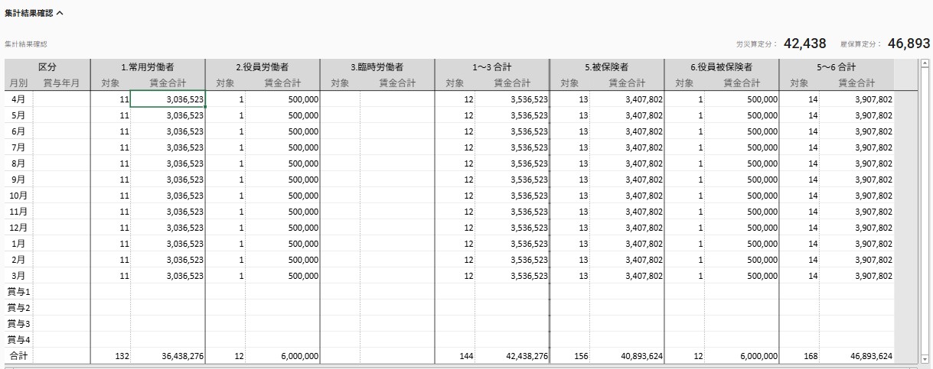
Task: Select 5月 役員労働者 wage cell 500,000
Action: (282, 115)
